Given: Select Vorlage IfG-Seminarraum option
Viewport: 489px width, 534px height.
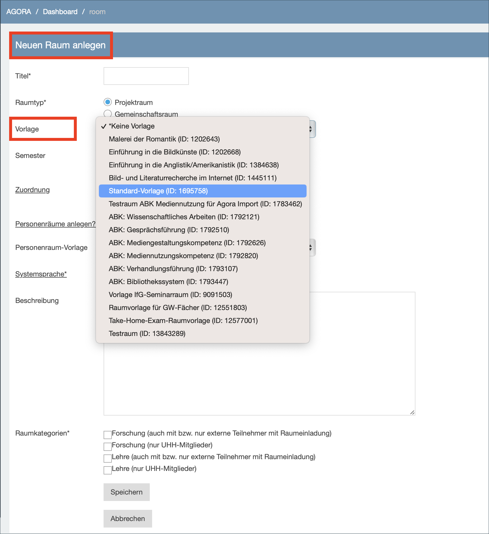Looking at the screenshot, I should [203, 295].
